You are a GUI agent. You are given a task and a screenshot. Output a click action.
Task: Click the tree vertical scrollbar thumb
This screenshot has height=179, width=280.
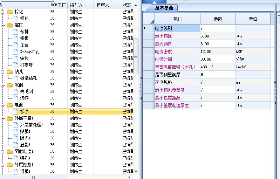136,56
